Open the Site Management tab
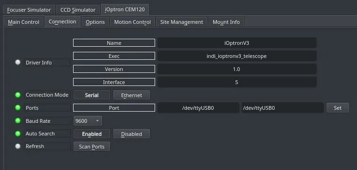 [182, 22]
